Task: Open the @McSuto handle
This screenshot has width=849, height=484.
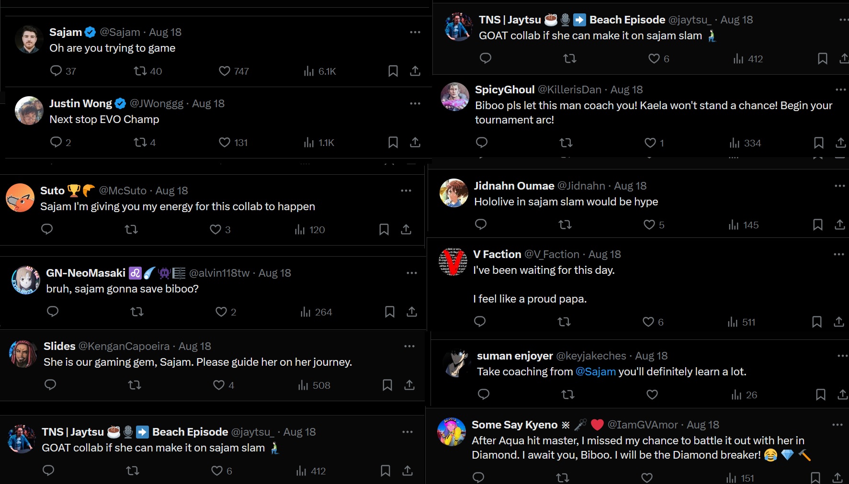Action: (123, 191)
